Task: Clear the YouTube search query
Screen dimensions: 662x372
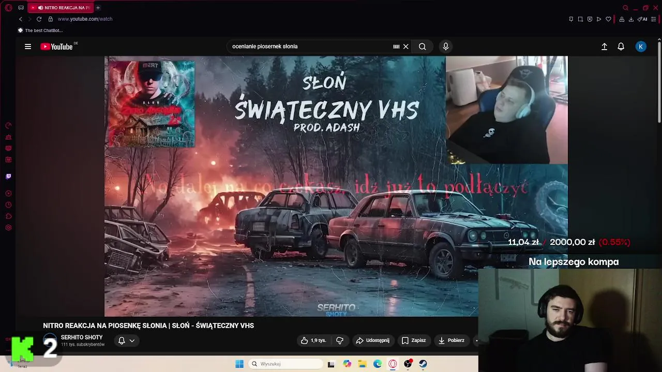Action: (x=406, y=47)
